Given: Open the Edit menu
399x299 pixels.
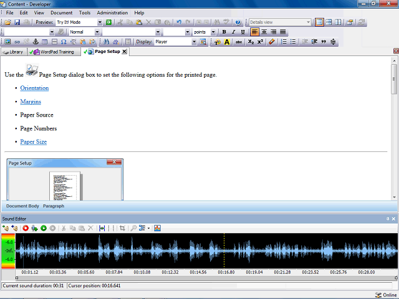Looking at the screenshot, I should [x=24, y=12].
